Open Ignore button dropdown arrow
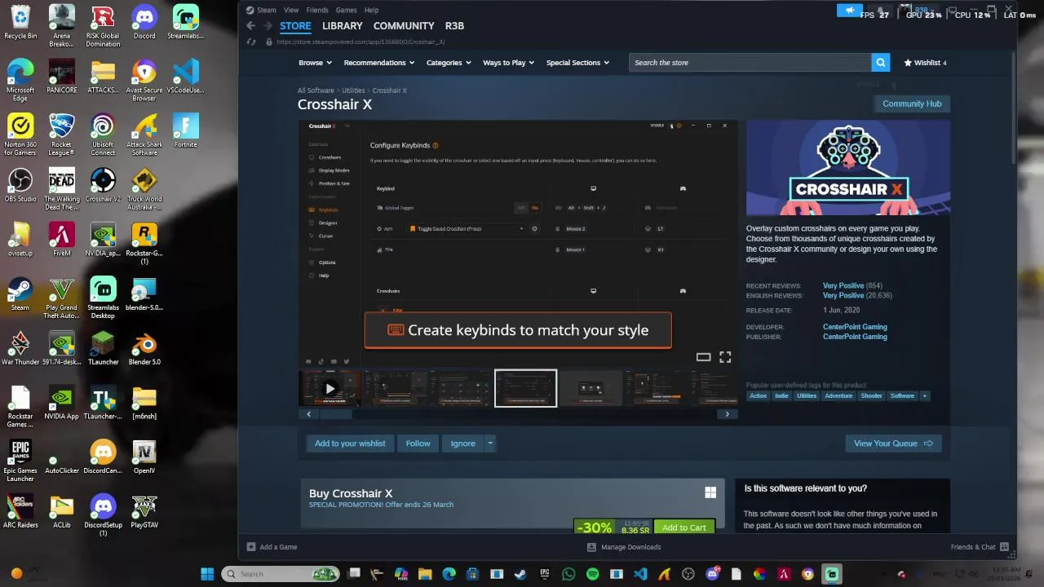 coord(490,444)
